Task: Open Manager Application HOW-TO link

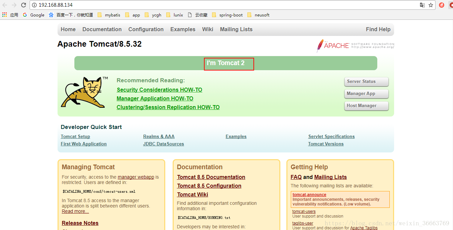Action: pos(155,98)
